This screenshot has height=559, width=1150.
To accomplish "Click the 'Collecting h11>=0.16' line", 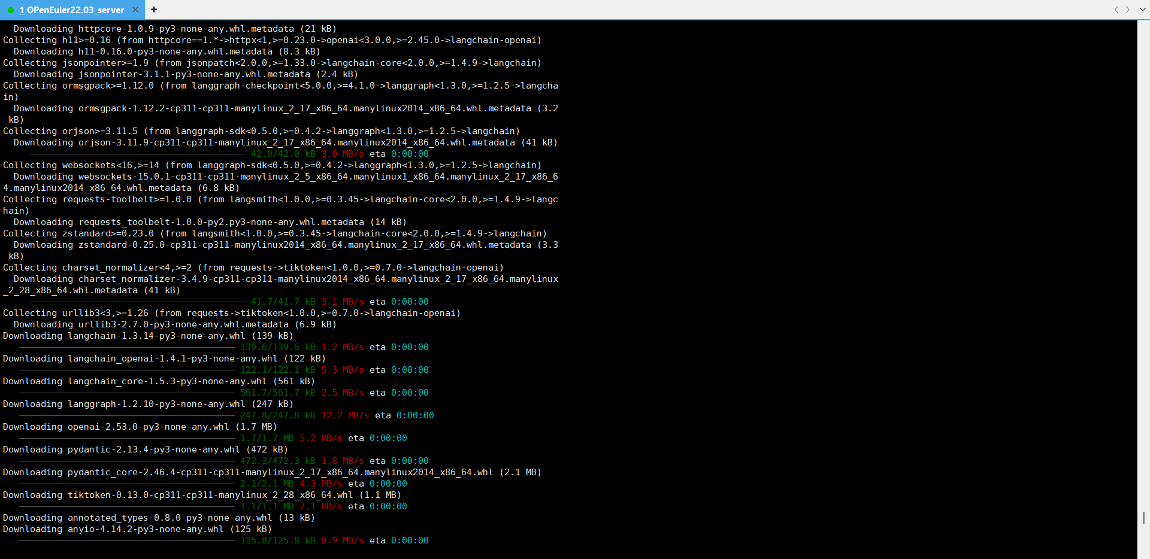I will 272,40.
